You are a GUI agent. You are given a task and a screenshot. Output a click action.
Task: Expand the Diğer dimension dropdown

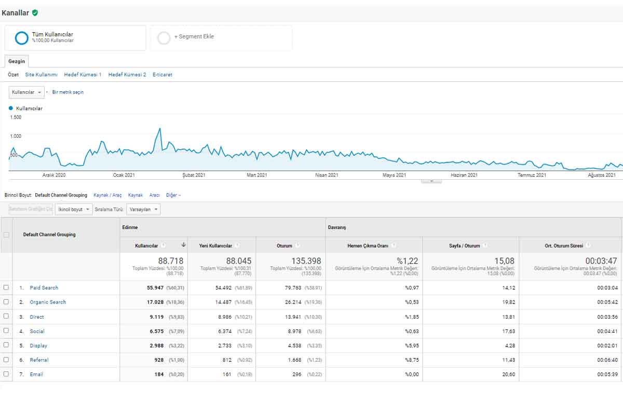(173, 195)
